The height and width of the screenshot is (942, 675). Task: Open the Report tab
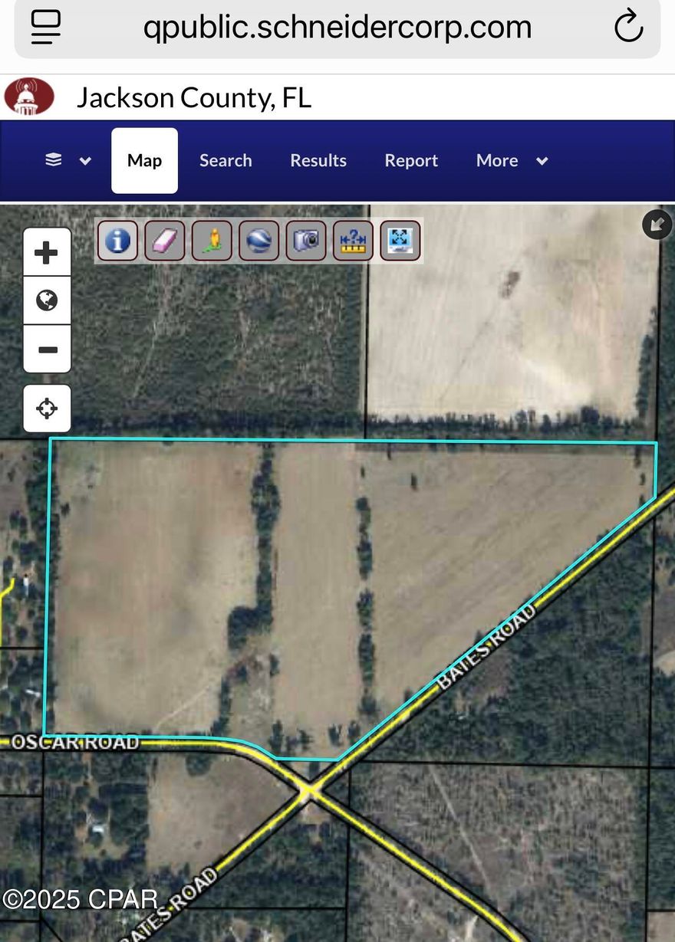coord(411,160)
